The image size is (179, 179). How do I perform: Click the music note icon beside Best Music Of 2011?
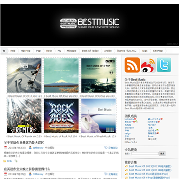coord(126,170)
